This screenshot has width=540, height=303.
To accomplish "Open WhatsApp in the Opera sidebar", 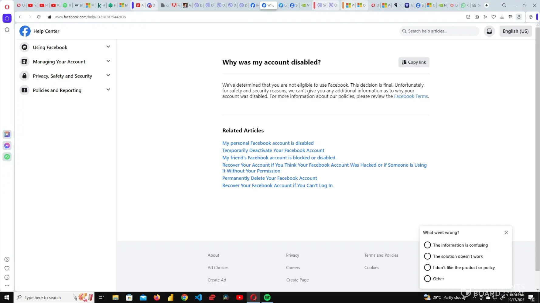I will pyautogui.click(x=7, y=157).
